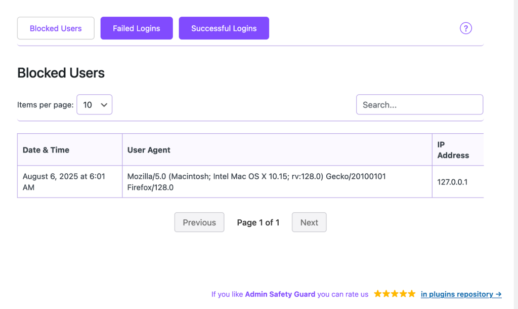
Task: Show the Successful Logins tab
Action: 224,28
